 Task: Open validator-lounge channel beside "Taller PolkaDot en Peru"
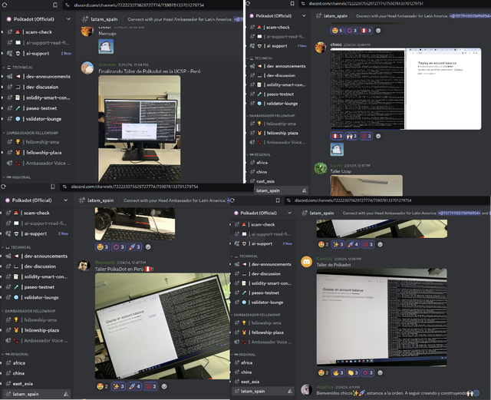click(x=41, y=297)
